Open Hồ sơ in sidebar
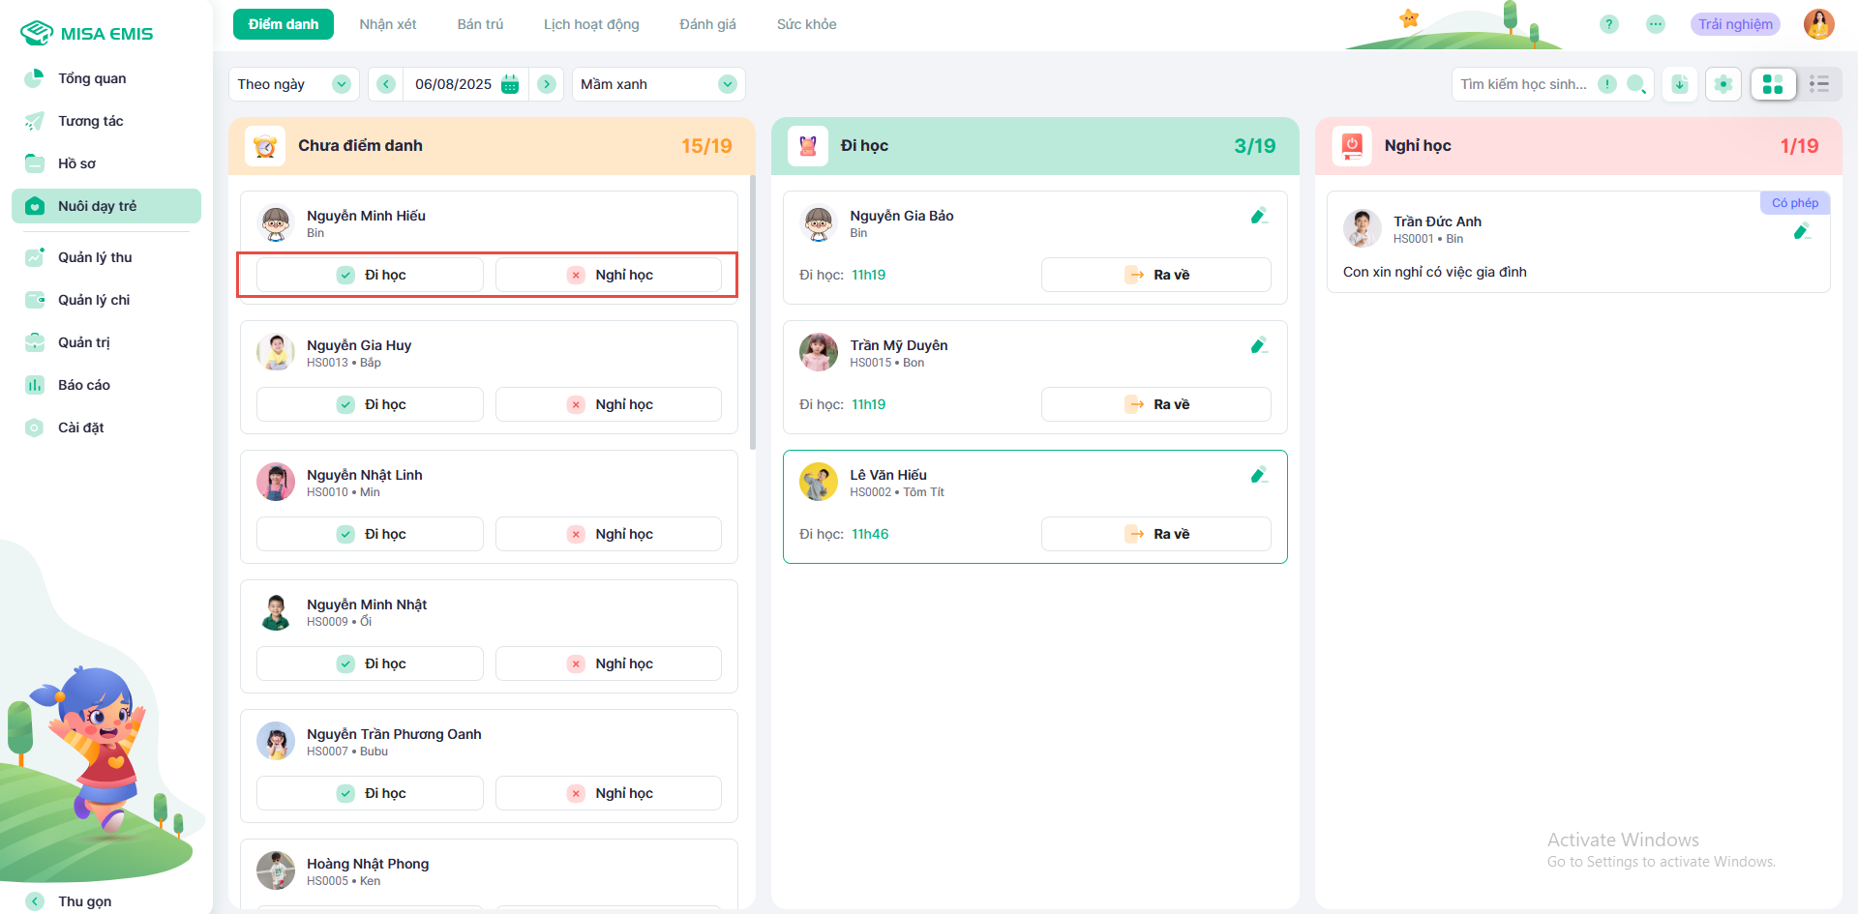1858x914 pixels. tap(106, 163)
